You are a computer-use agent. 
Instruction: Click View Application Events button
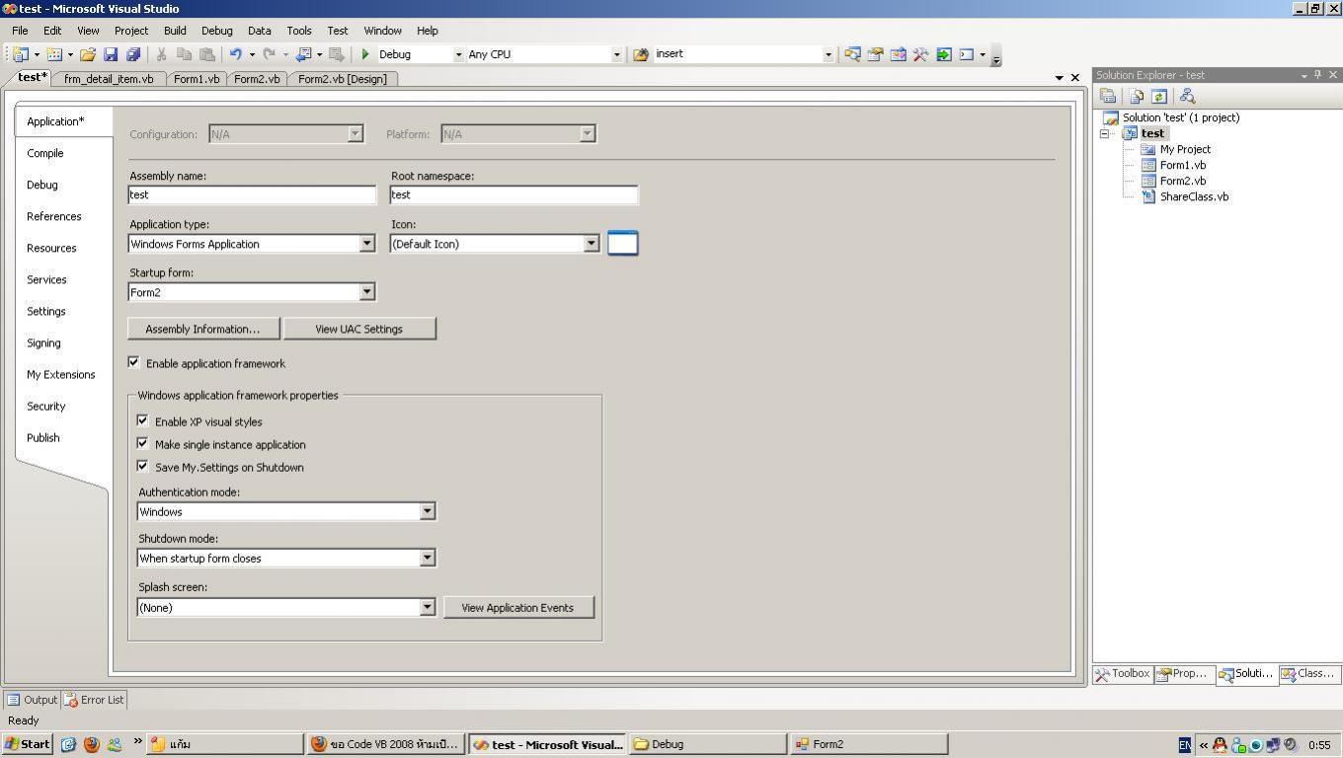(517, 608)
